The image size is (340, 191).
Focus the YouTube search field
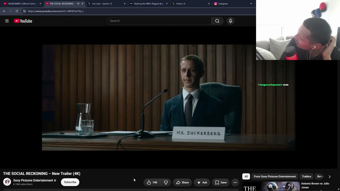[159, 21]
